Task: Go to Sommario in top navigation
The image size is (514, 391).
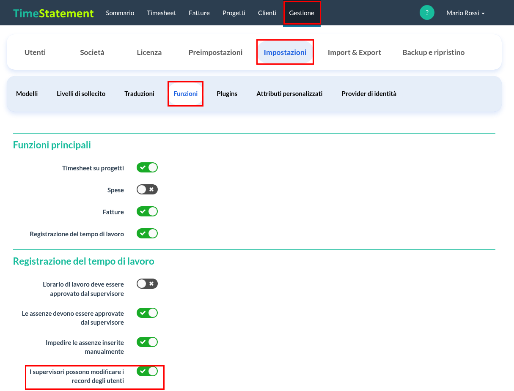Action: [x=120, y=13]
